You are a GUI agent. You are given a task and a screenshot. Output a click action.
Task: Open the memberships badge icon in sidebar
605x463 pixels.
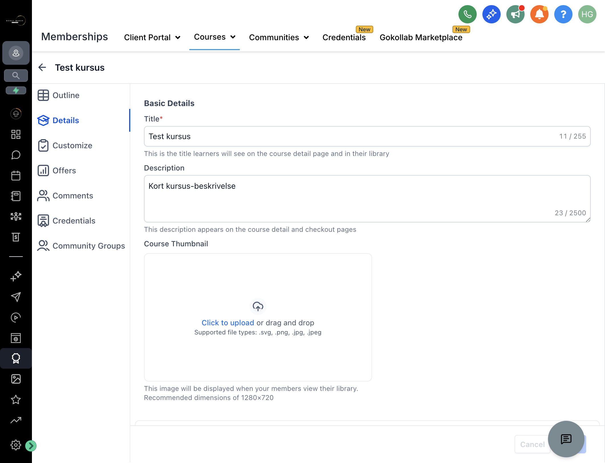coord(16,358)
